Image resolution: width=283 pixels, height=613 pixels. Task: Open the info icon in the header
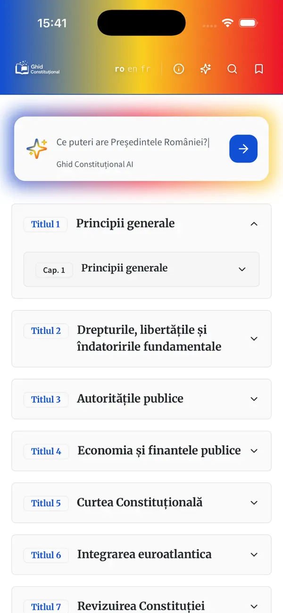pos(179,69)
